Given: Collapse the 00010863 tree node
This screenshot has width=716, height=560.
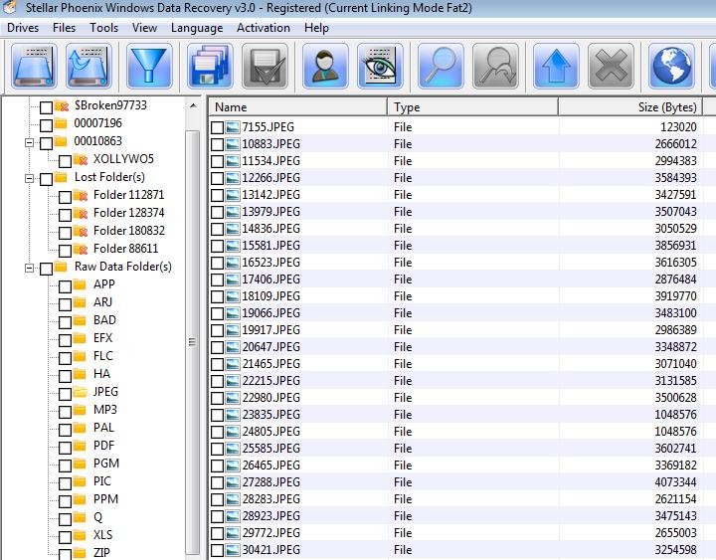Looking at the screenshot, I should pos(29,143).
